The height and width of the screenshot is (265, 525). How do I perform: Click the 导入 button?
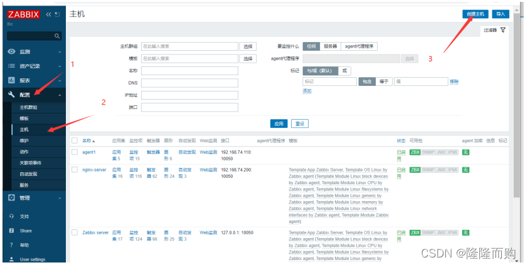point(501,14)
